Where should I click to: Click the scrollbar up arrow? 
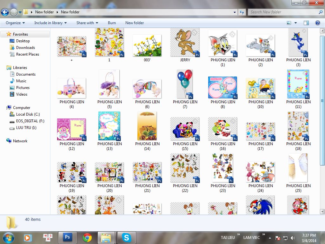coord(322,31)
